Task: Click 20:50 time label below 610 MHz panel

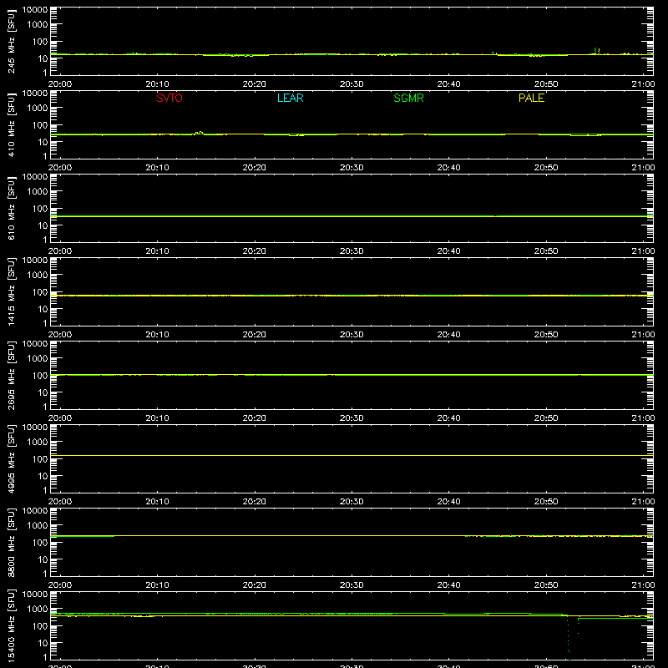Action: point(546,251)
